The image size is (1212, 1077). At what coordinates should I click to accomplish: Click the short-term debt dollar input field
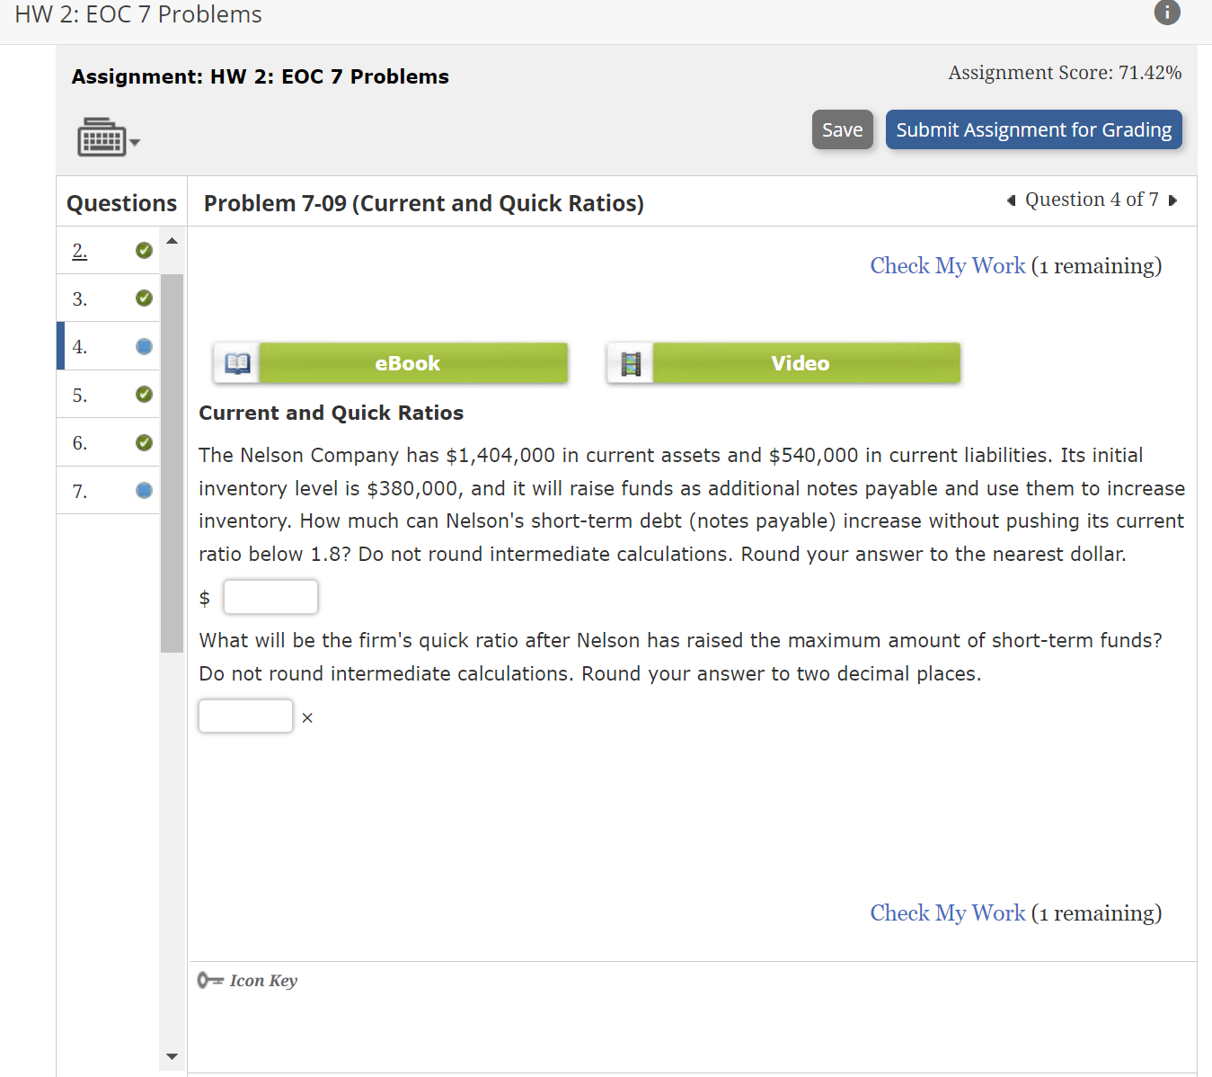tap(270, 596)
